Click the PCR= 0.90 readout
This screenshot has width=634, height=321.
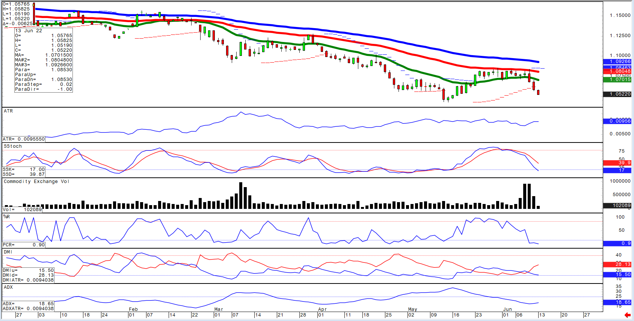click(x=24, y=245)
